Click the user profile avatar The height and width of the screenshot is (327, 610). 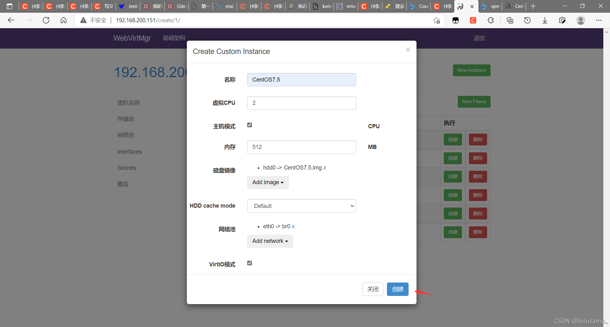[x=581, y=20]
